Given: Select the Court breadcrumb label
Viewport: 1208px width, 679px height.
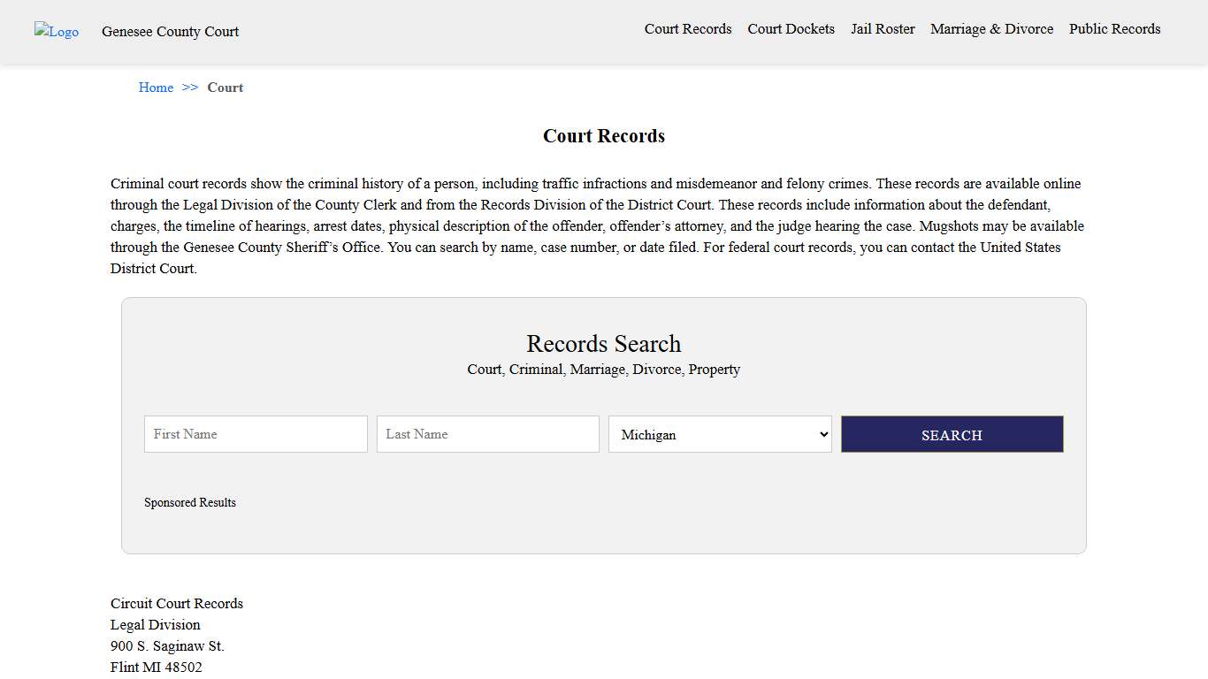Looking at the screenshot, I should [225, 88].
